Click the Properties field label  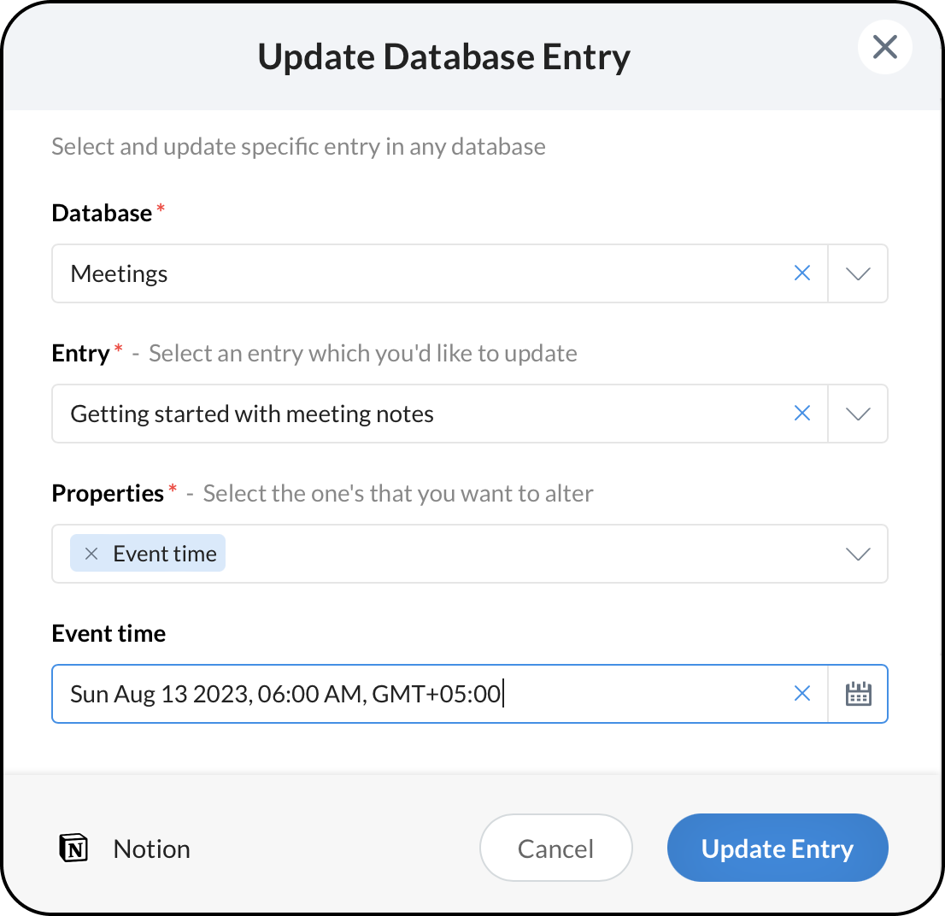coord(108,493)
